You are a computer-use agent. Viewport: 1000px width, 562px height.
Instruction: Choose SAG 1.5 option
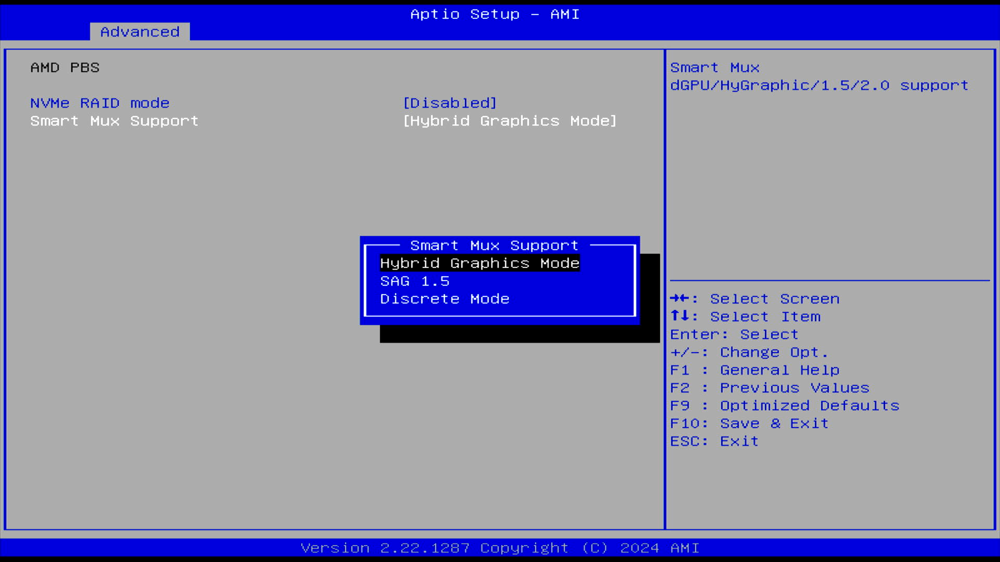pos(415,282)
